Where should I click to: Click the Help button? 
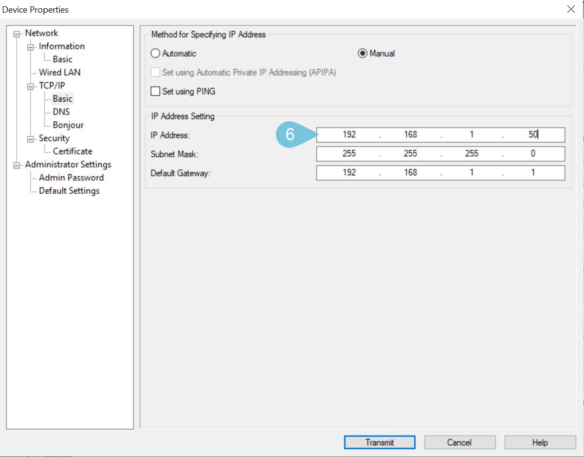[540, 442]
